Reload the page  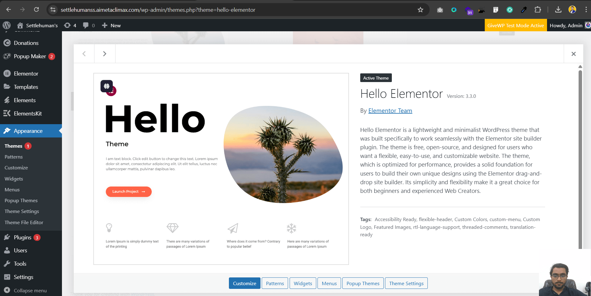pyautogui.click(x=36, y=10)
